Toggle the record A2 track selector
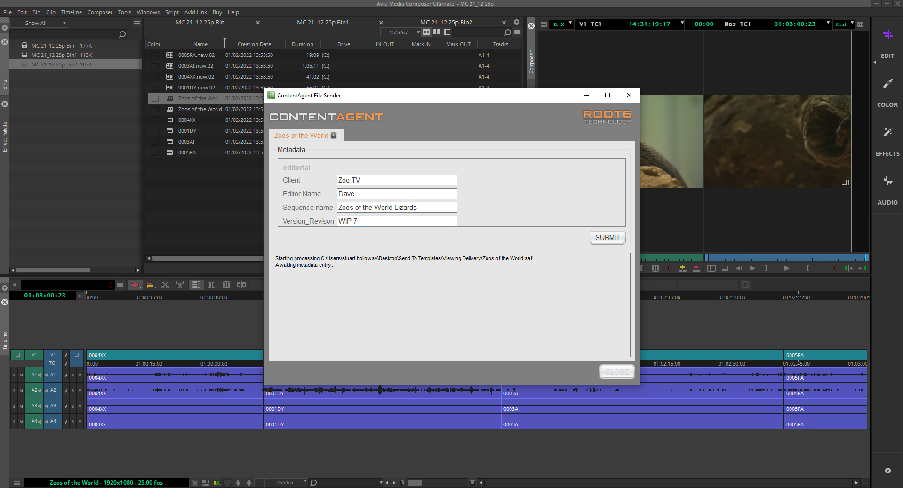The image size is (903, 488). click(53, 390)
